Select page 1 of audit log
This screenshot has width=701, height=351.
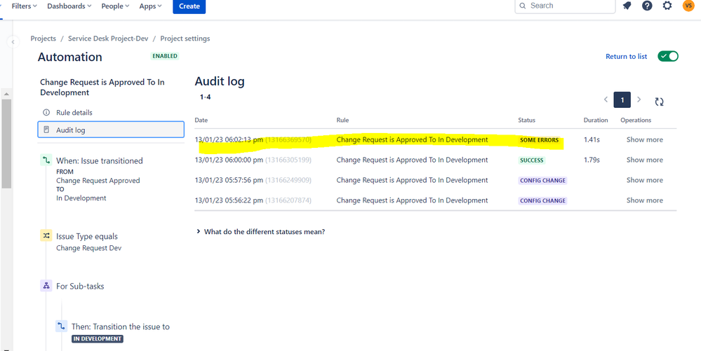622,100
